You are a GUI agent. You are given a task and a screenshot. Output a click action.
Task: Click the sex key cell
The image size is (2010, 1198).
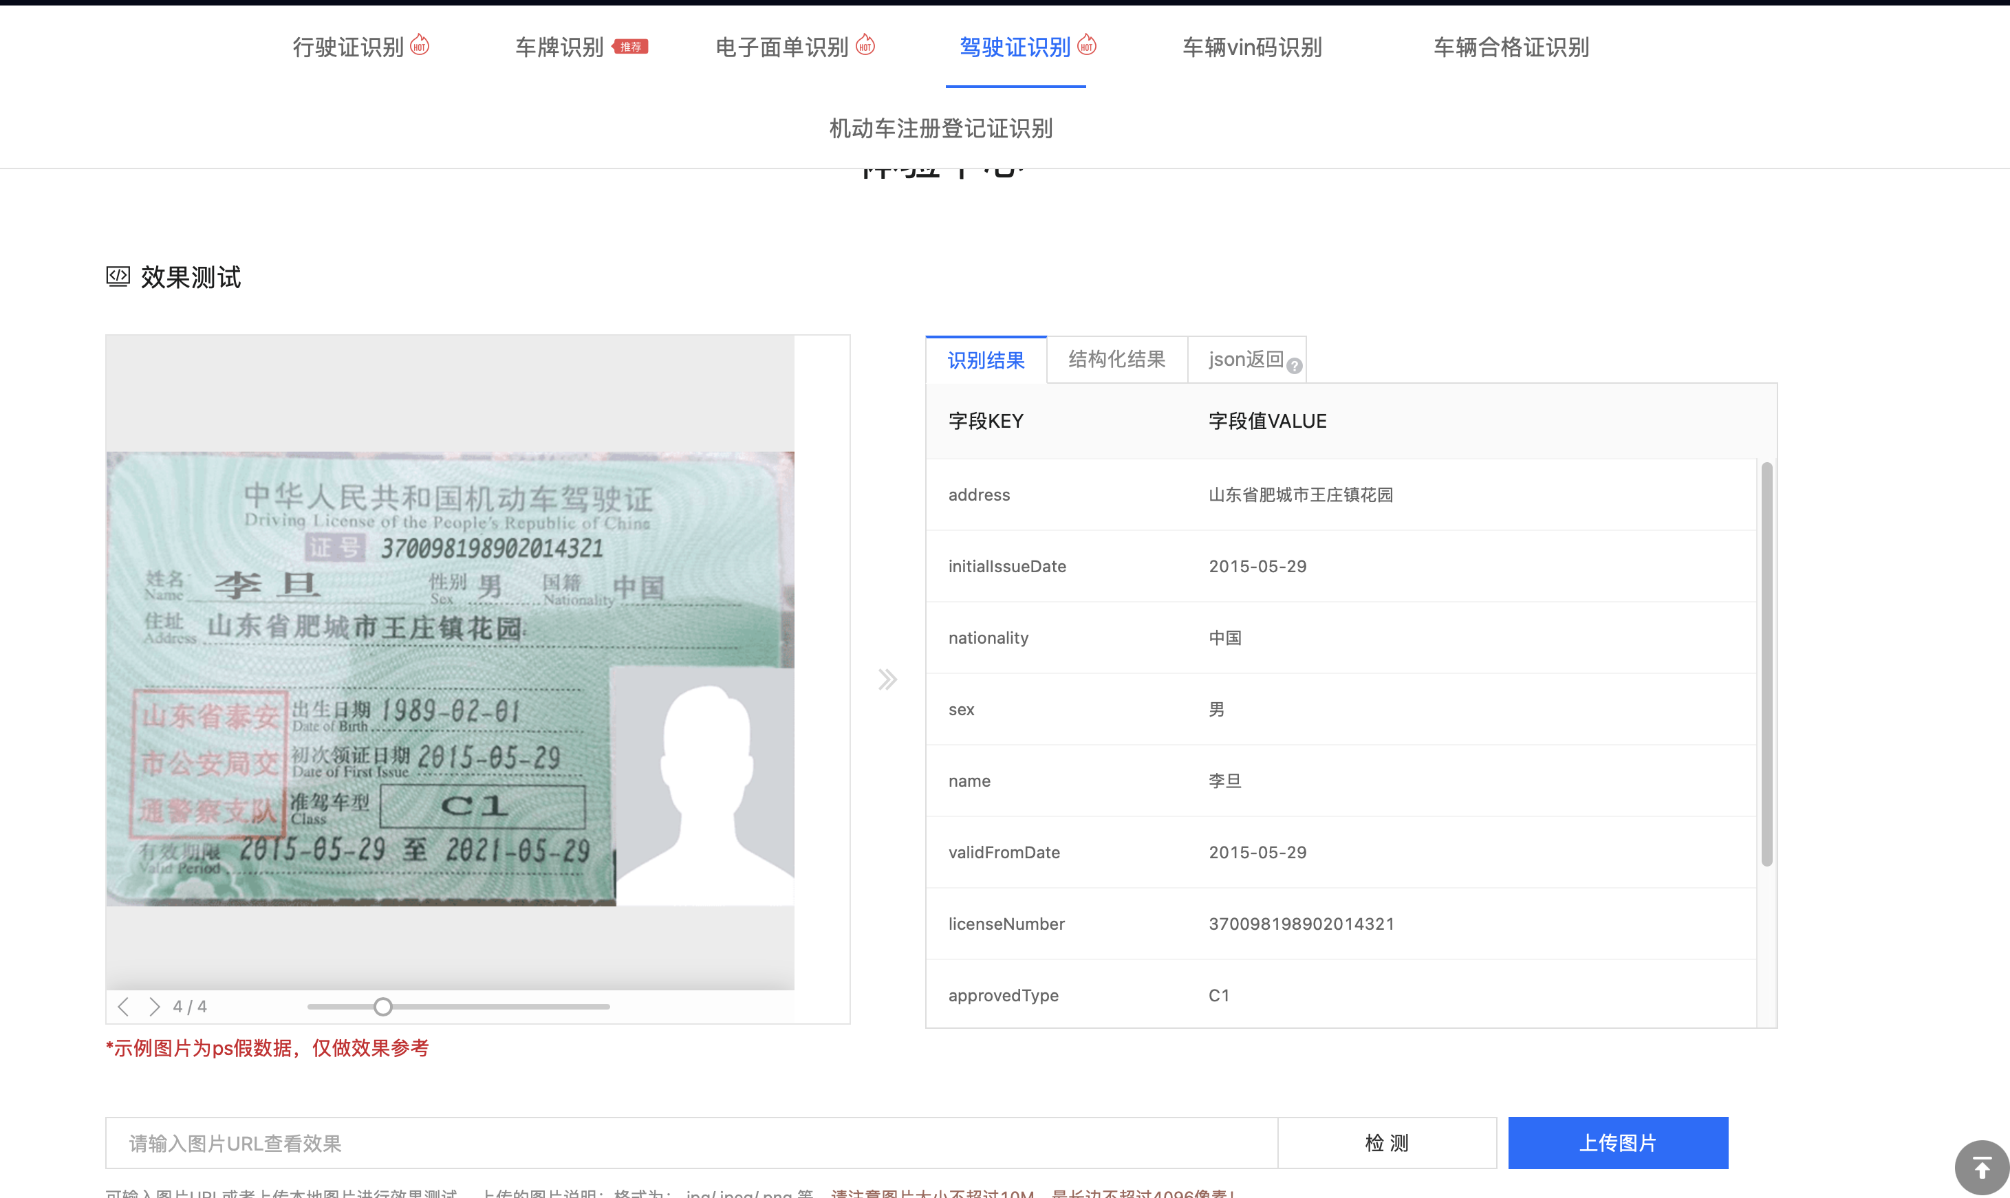pos(962,710)
